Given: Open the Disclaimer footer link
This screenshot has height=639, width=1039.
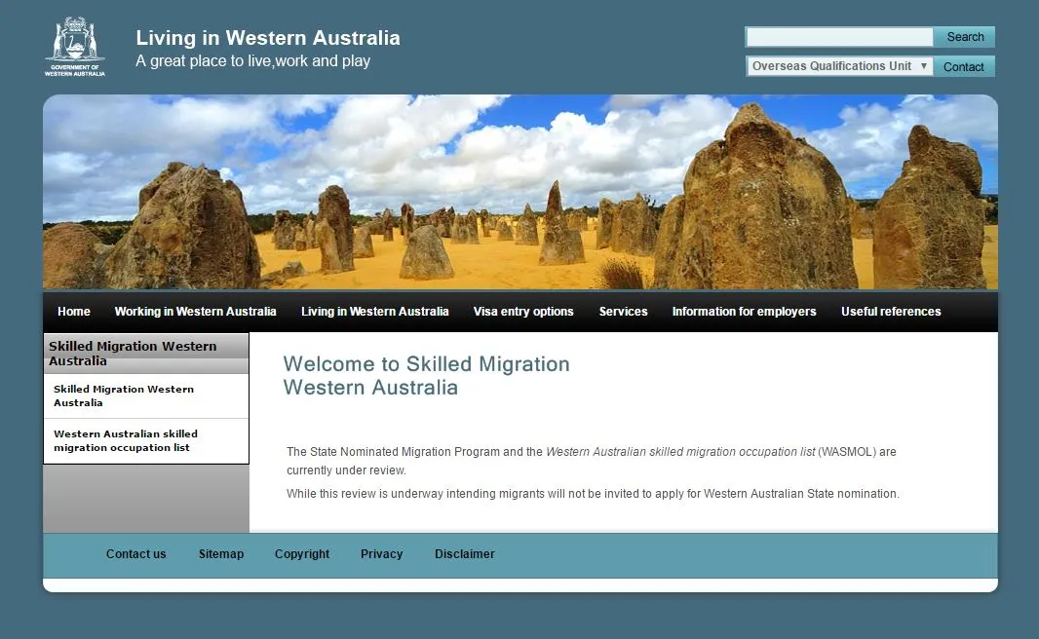Looking at the screenshot, I should coord(465,554).
